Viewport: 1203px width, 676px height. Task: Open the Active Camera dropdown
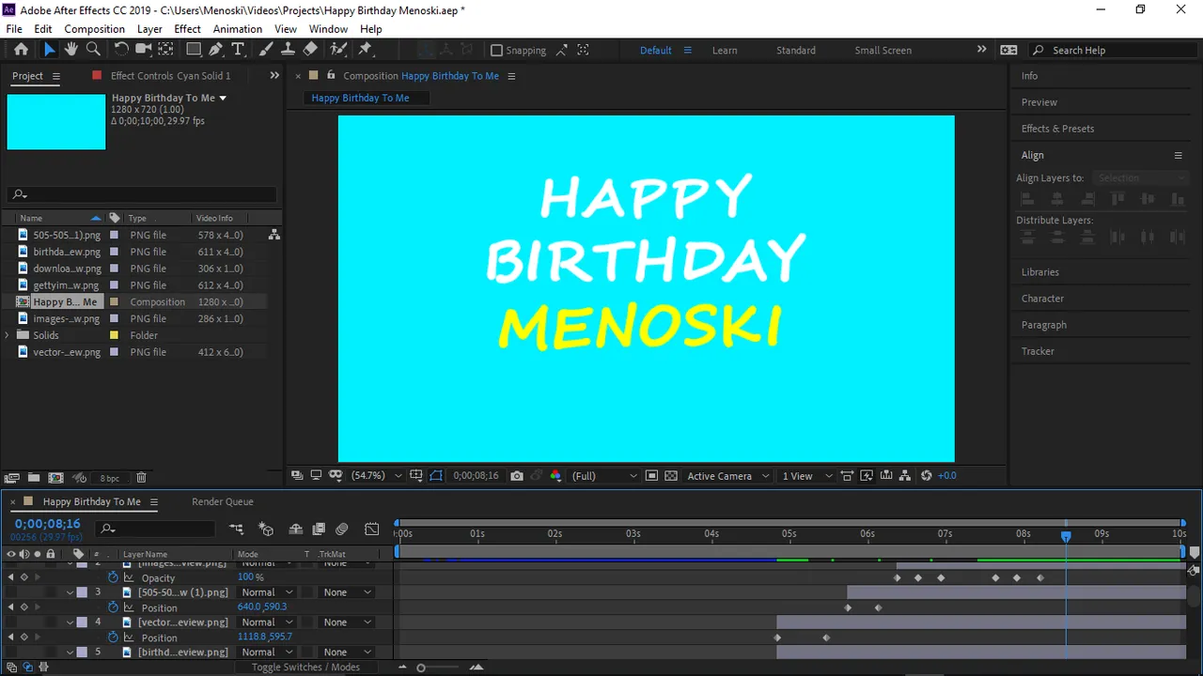click(x=728, y=476)
